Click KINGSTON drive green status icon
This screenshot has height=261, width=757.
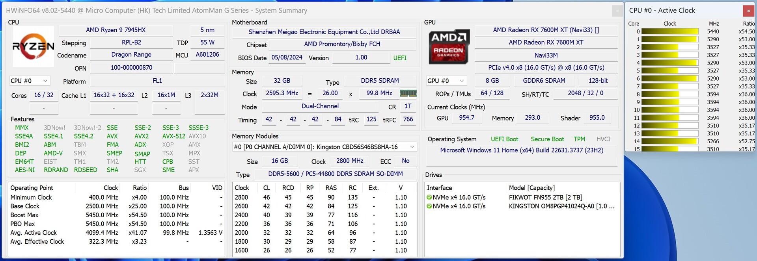point(429,206)
